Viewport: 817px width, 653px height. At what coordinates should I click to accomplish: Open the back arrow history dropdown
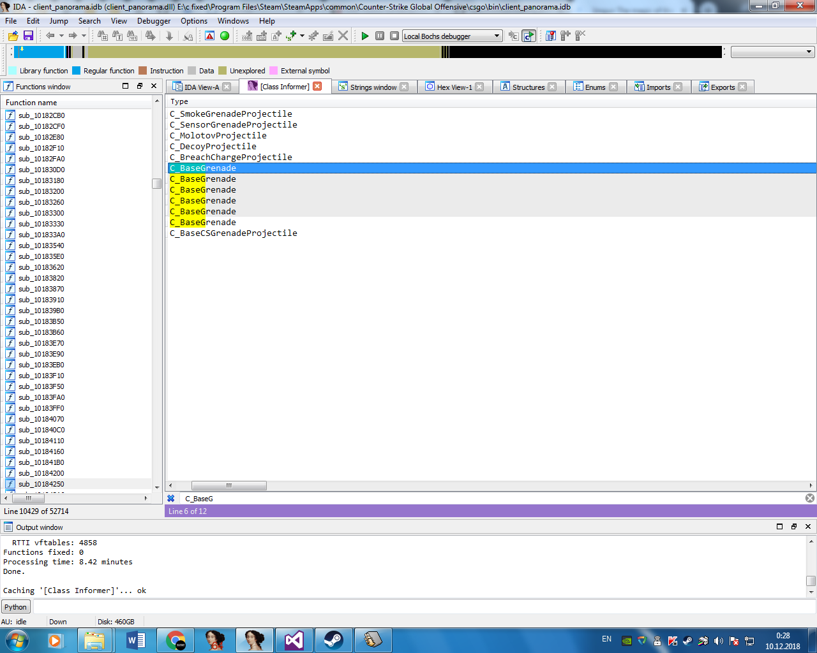61,36
